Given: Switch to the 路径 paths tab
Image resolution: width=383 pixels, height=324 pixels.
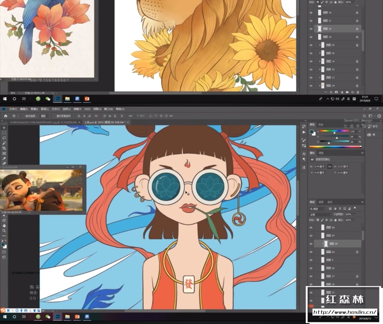Looking at the screenshot, I should [330, 202].
